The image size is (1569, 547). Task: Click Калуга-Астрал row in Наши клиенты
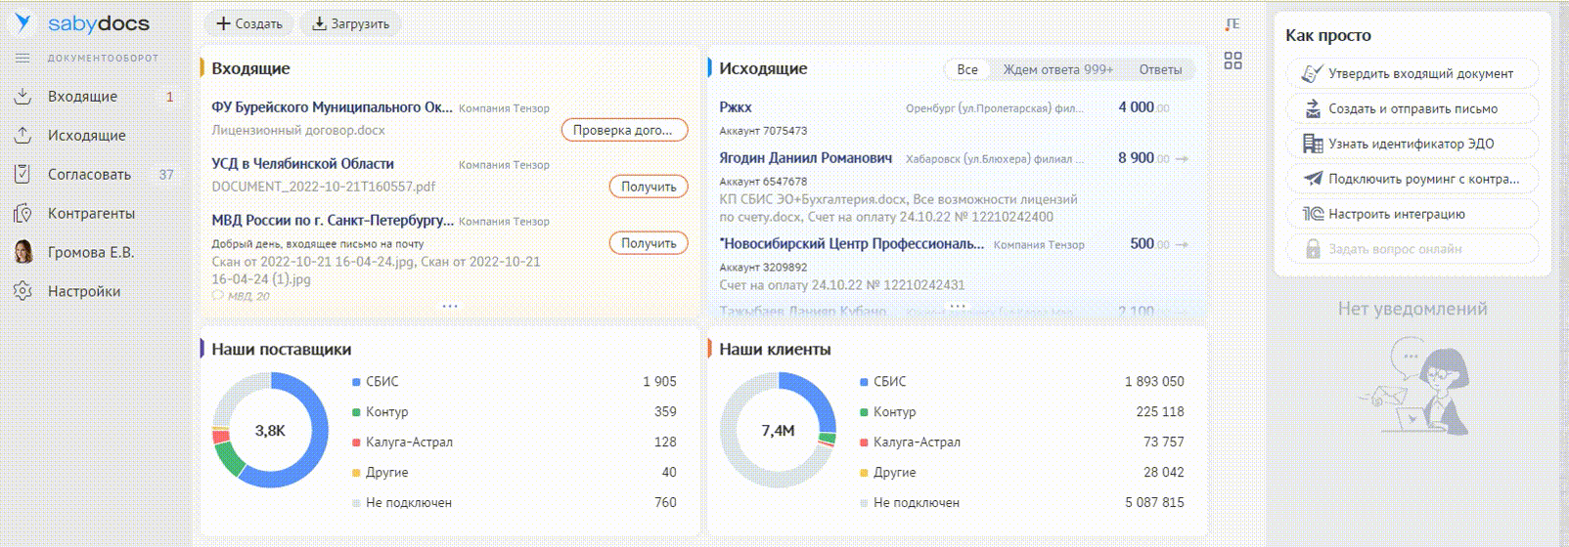[1022, 442]
